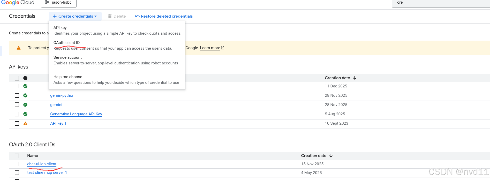The image size is (490, 180).
Task: Select Help me choose menu option
Action: (x=117, y=80)
